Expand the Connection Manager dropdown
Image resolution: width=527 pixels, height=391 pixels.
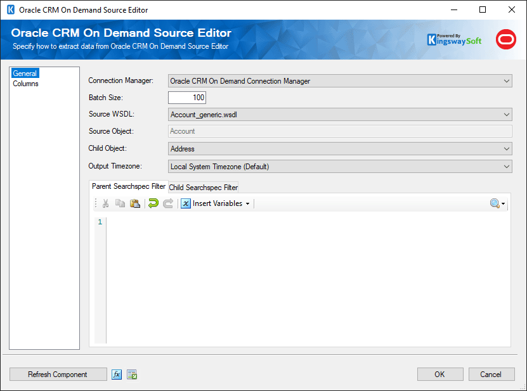click(x=507, y=81)
